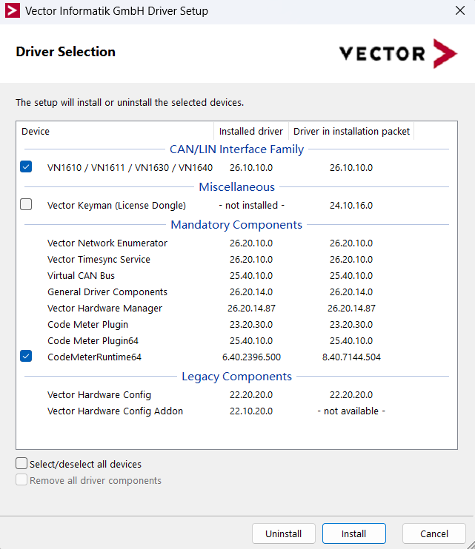Click the Cancel button
The width and height of the screenshot is (475, 549).
pos(434,533)
